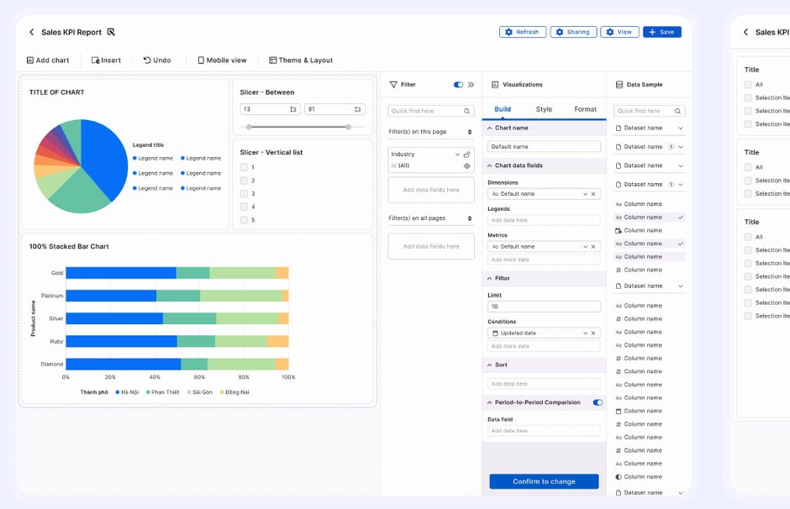Click search icon in Data Sample quick find
Image resolution: width=790 pixels, height=509 pixels.
(x=677, y=111)
